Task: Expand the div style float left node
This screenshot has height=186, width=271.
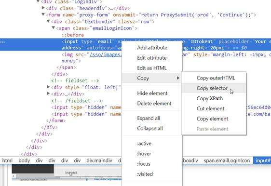Action: point(48,87)
